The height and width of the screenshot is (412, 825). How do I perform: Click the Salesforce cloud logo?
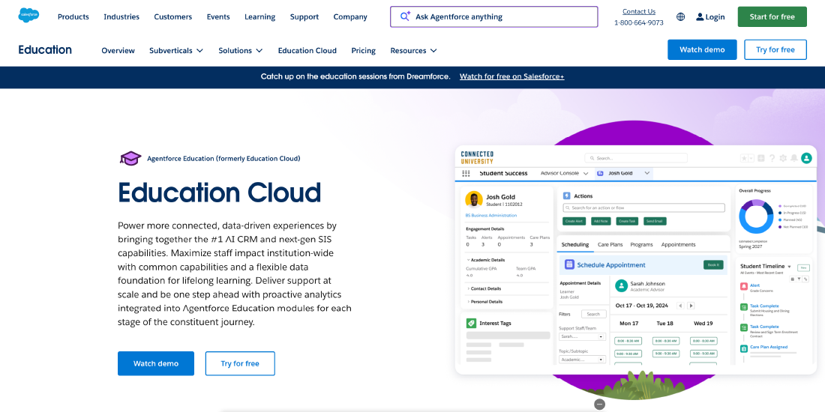(28, 16)
